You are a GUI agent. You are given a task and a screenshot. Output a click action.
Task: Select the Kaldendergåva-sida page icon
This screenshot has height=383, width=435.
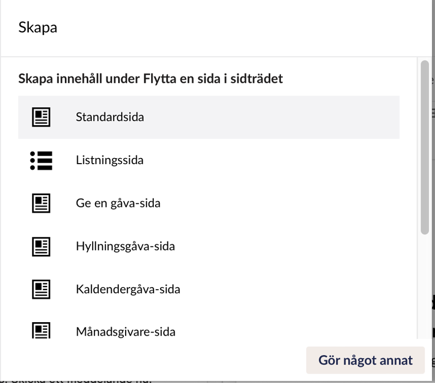[41, 290]
